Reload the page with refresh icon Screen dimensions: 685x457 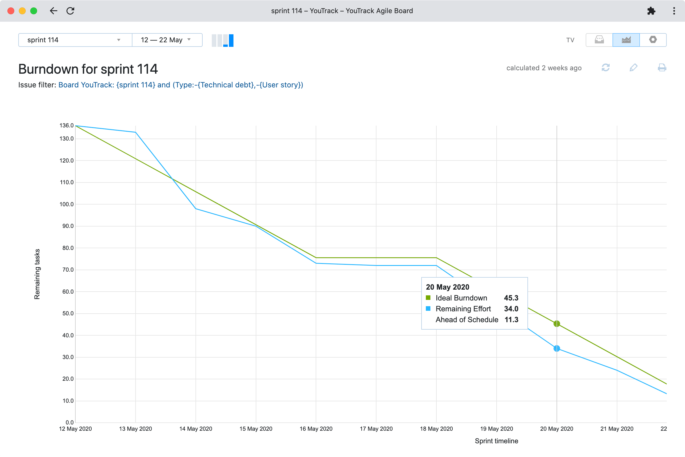[x=70, y=11]
